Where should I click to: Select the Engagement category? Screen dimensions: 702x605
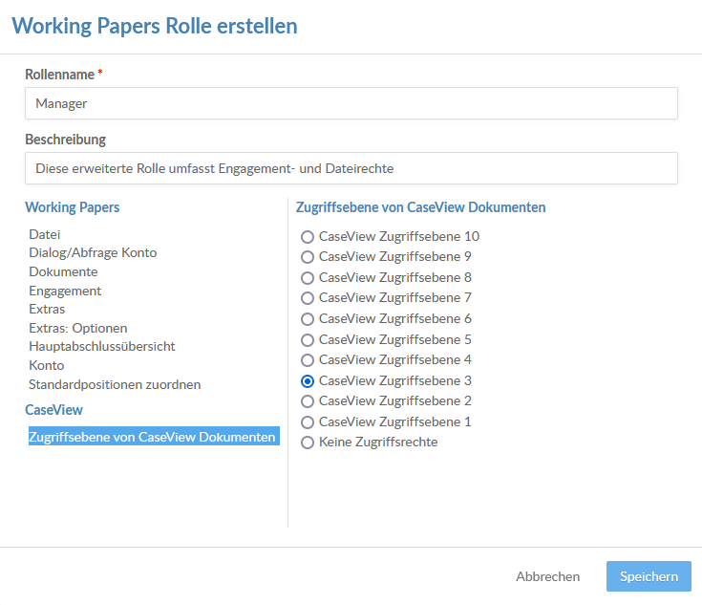(x=65, y=291)
